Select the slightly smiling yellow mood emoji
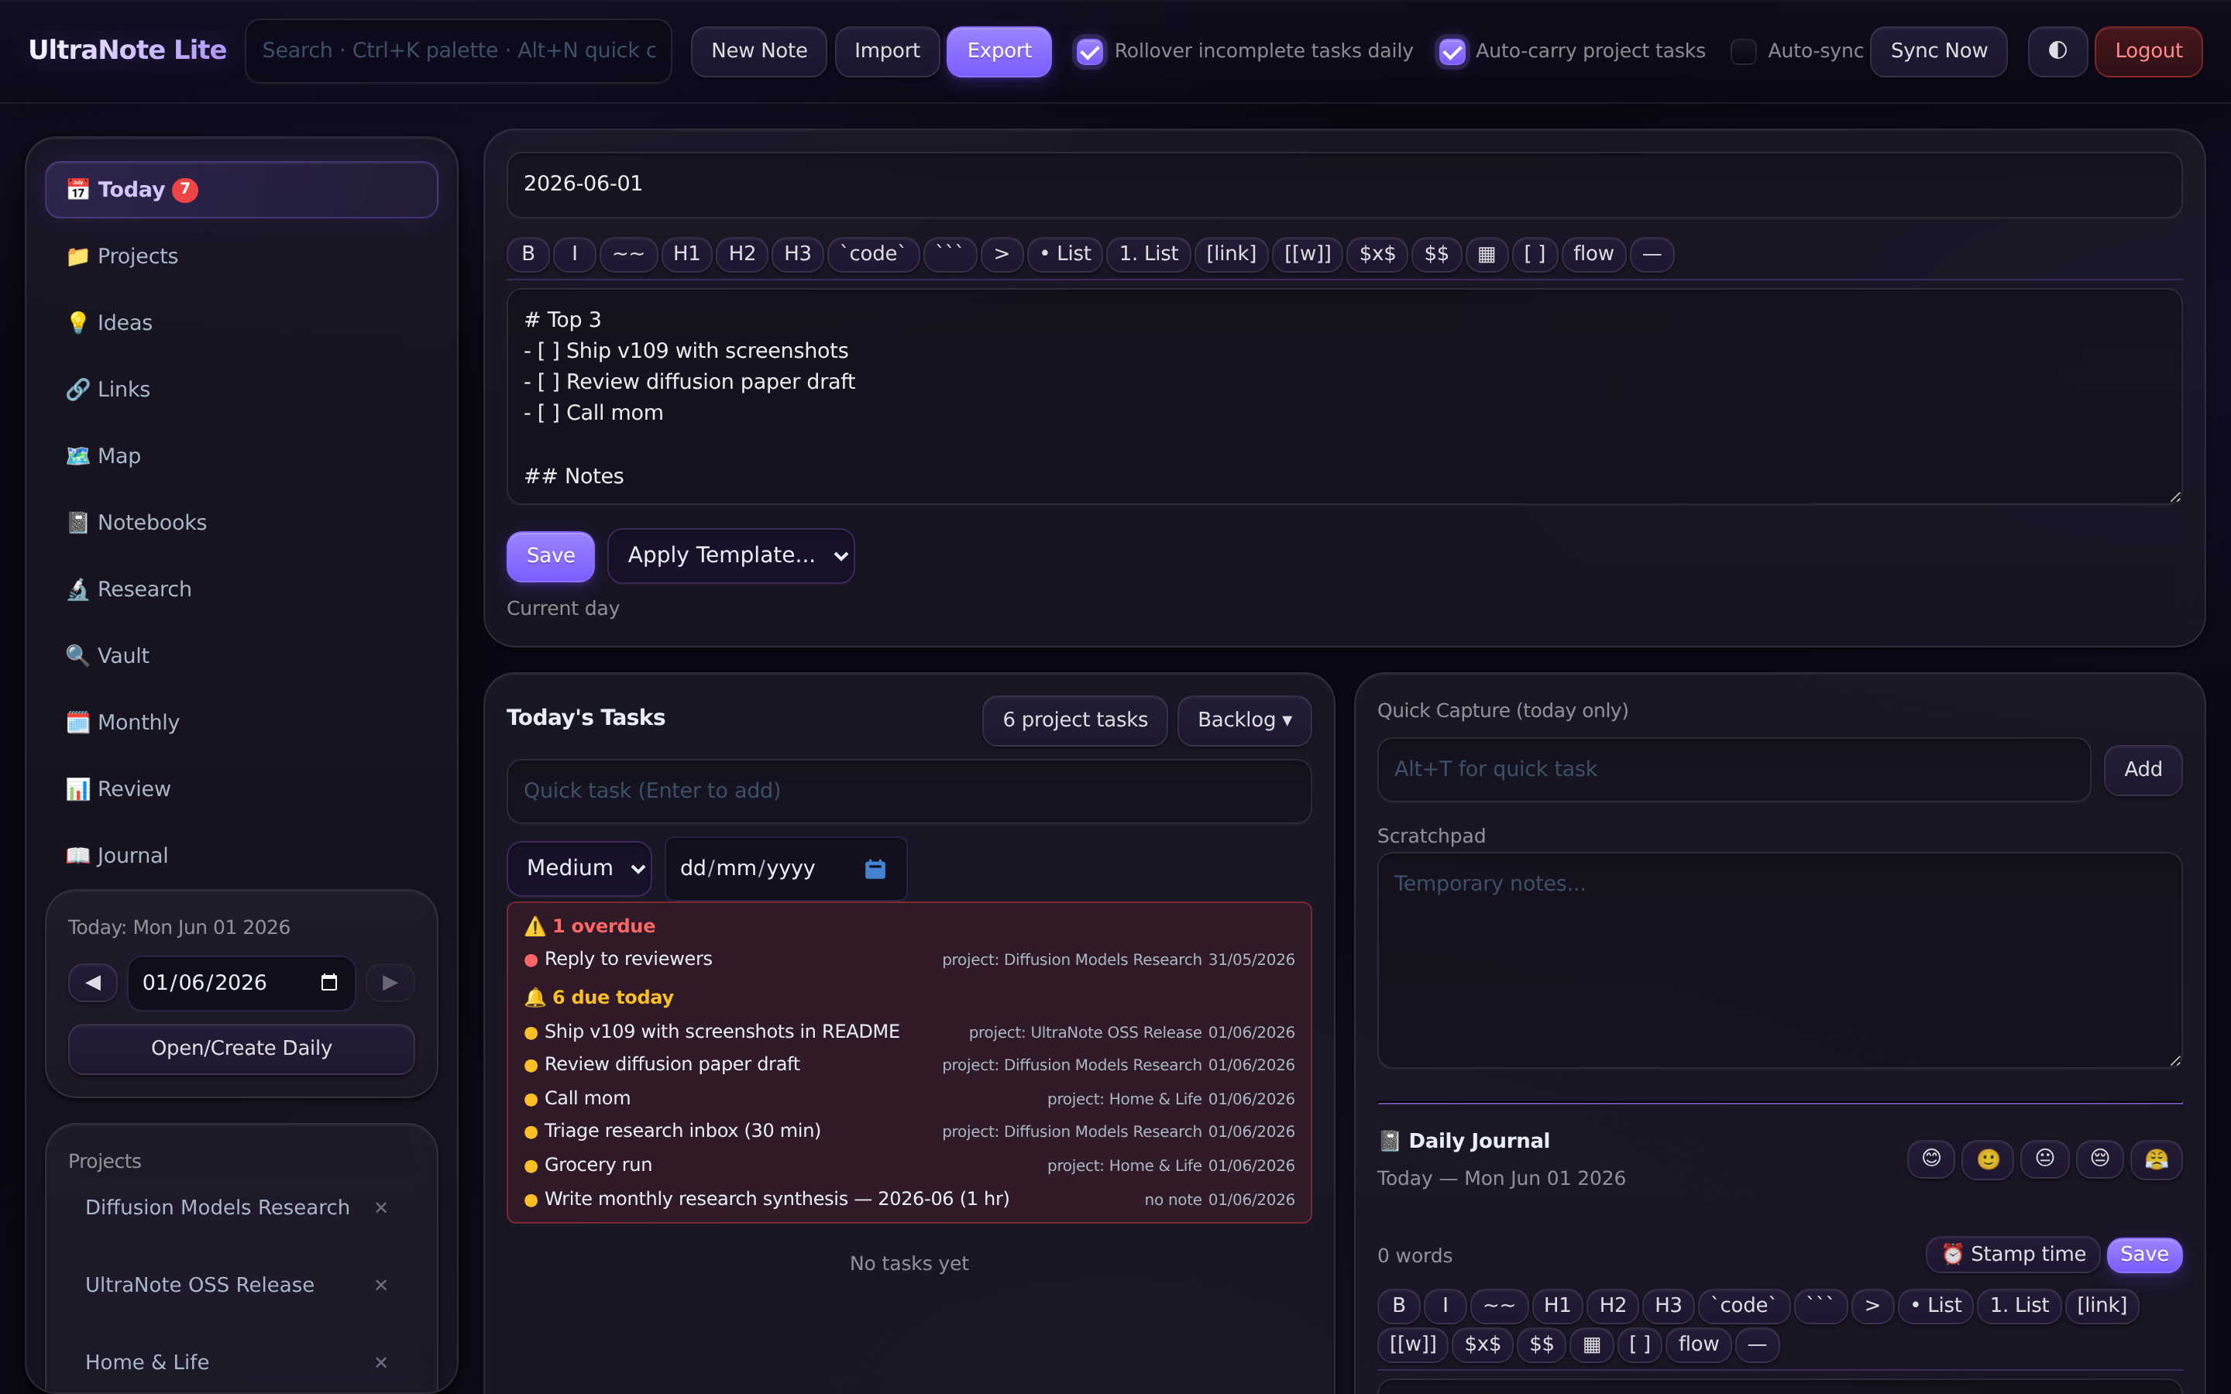 1988,1159
